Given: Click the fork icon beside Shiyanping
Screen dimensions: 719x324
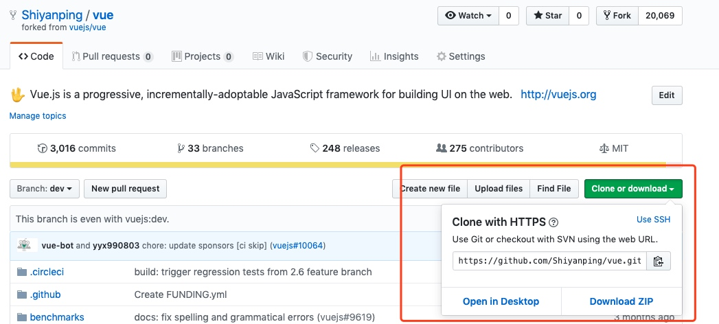Looking at the screenshot, I should pyautogui.click(x=13, y=16).
